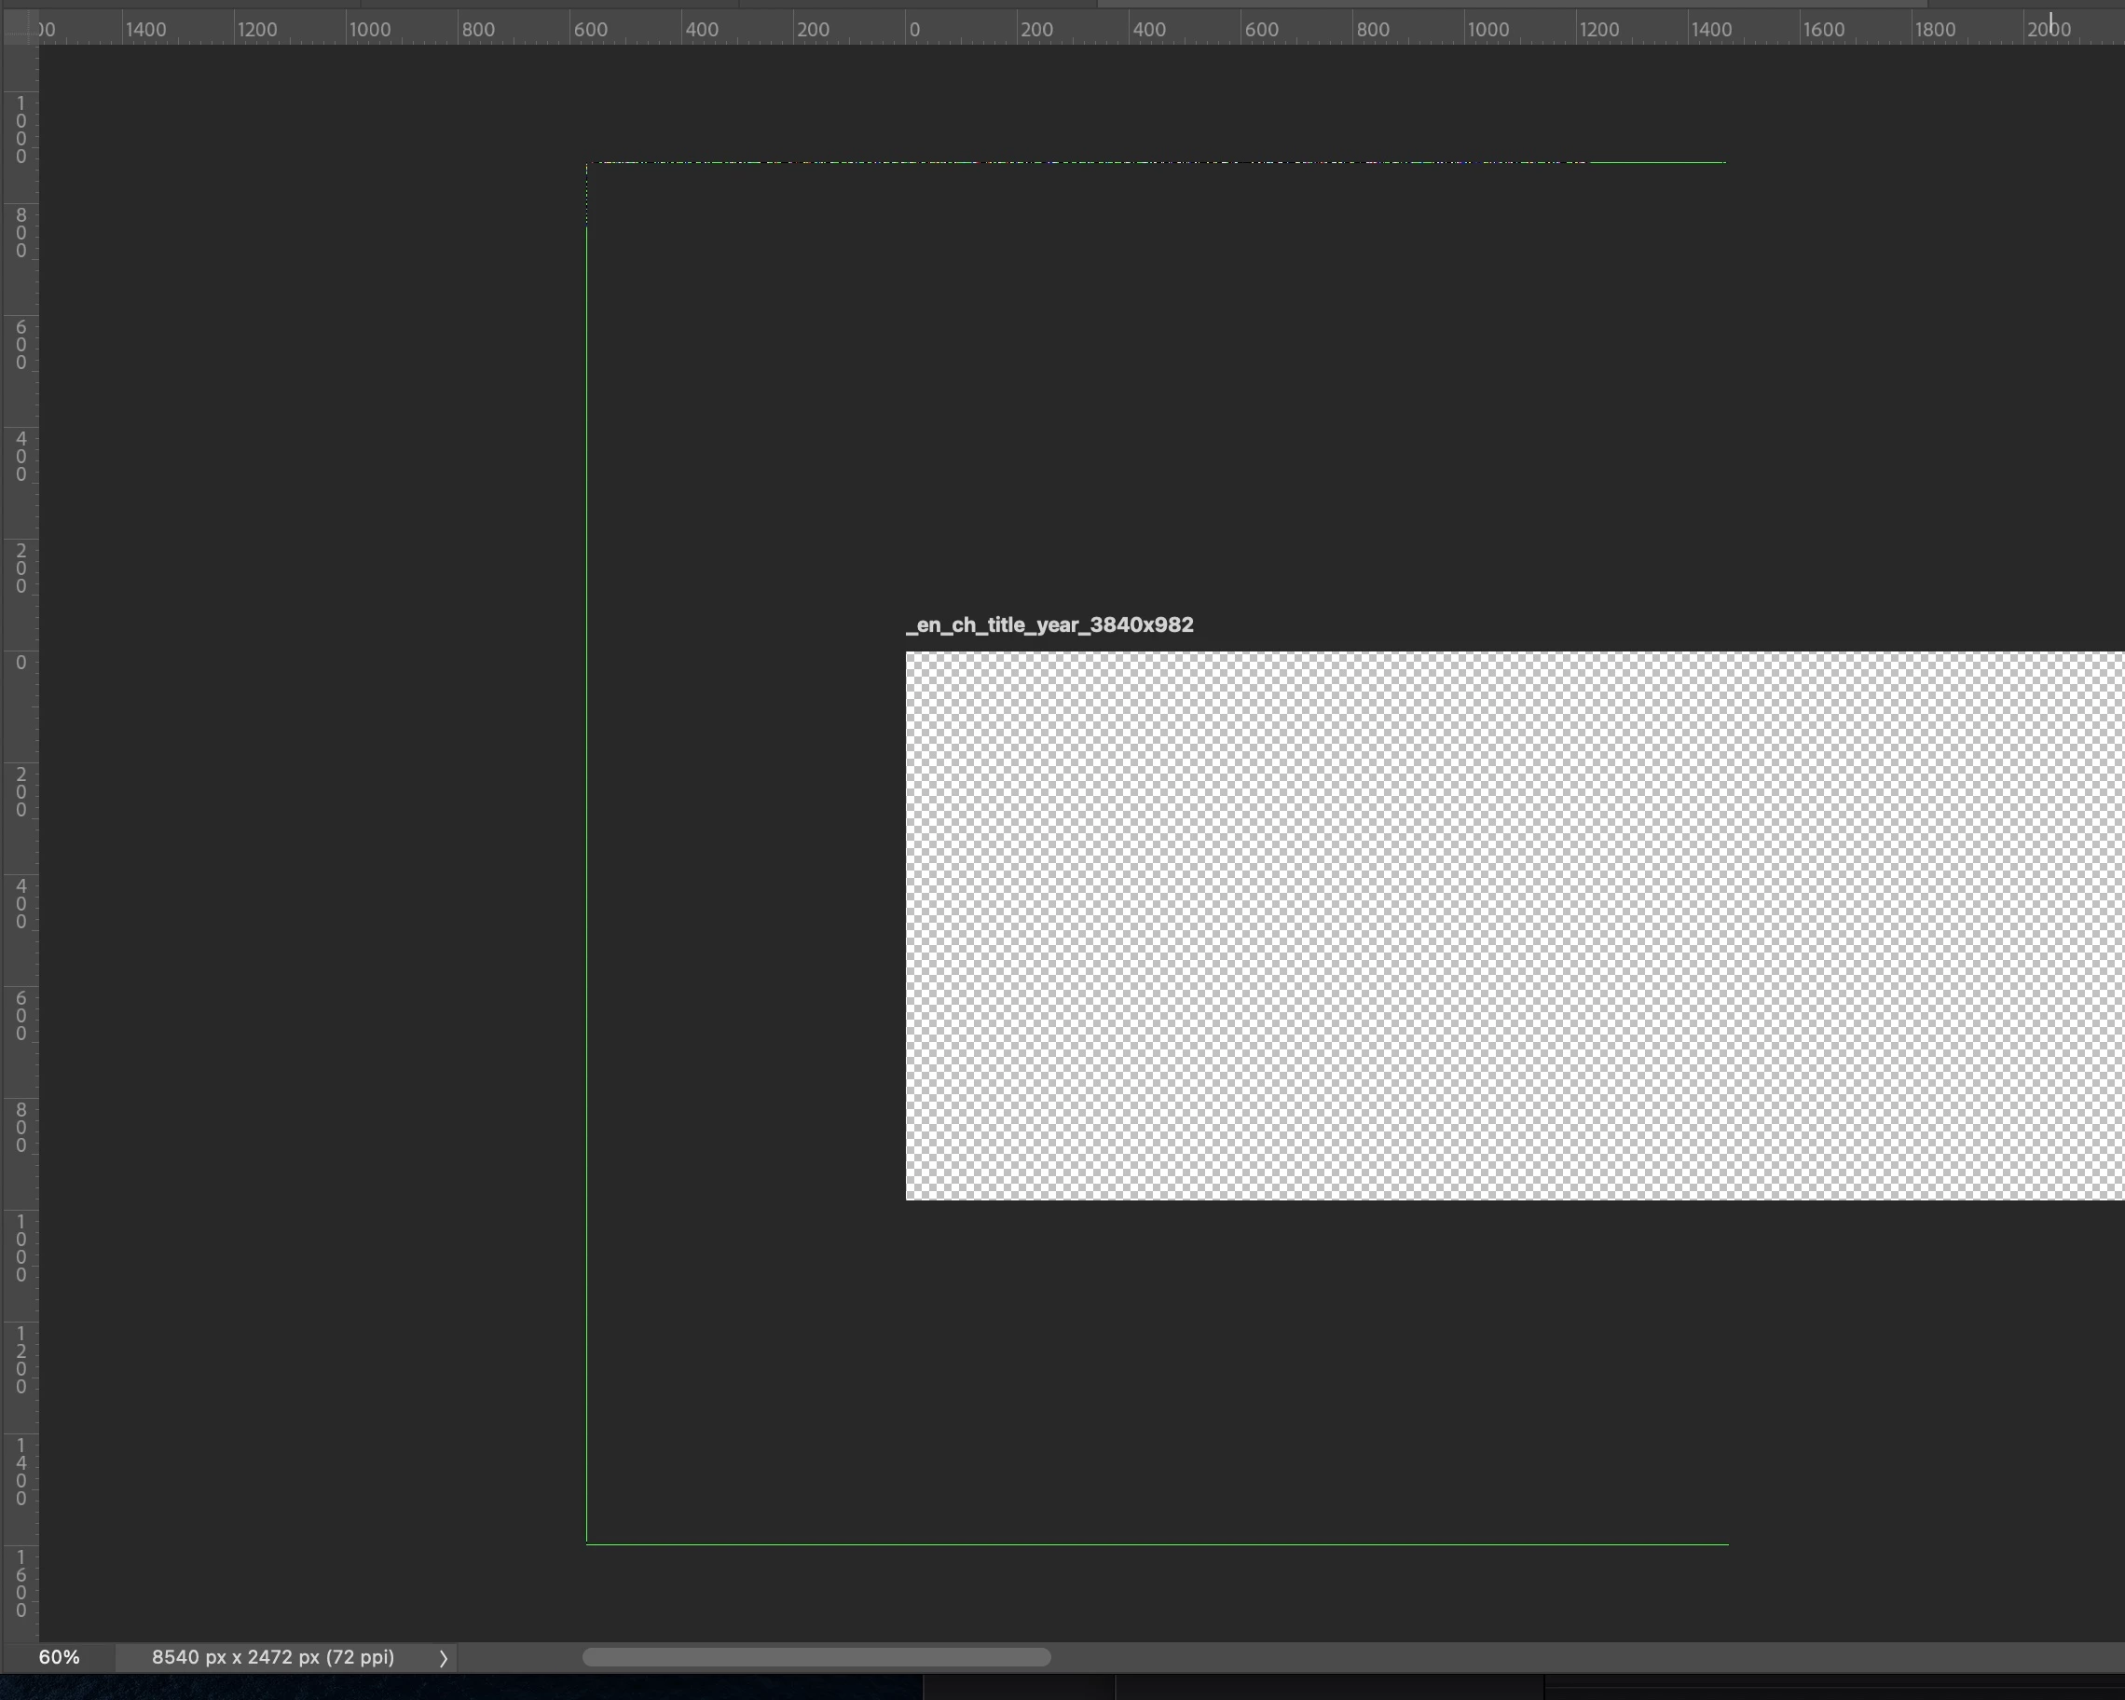Click the document size status info
2125x1700 pixels.
(273, 1656)
